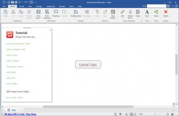Click the Share icon
The width and height of the screenshot is (179, 116).
coord(156,12)
